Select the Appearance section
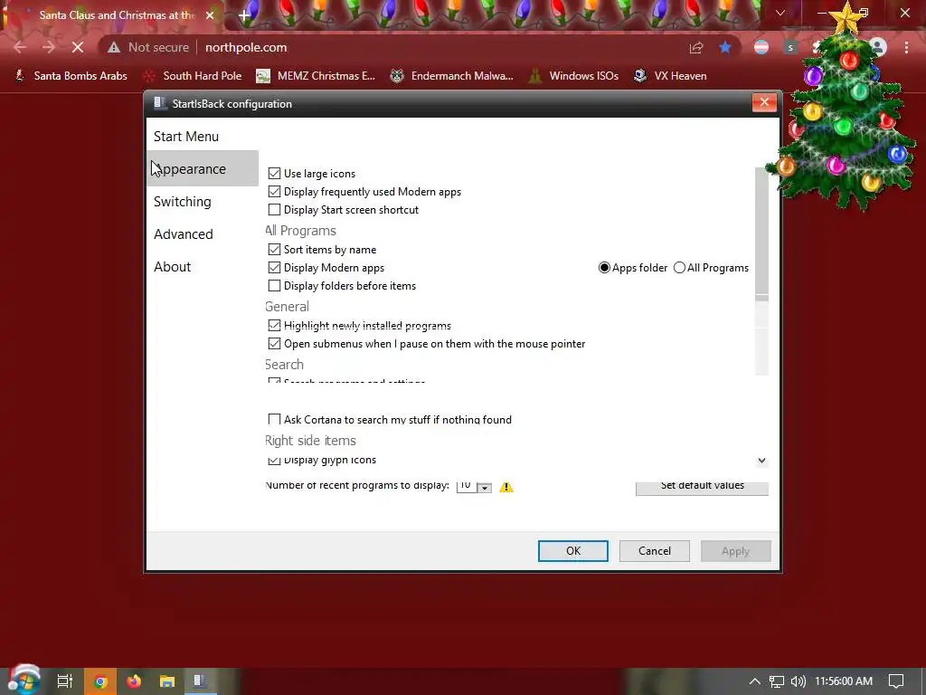 pyautogui.click(x=203, y=168)
